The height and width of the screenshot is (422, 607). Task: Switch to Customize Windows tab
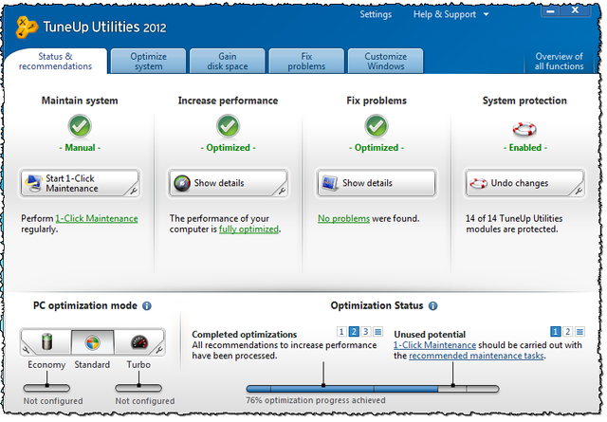[x=386, y=62]
